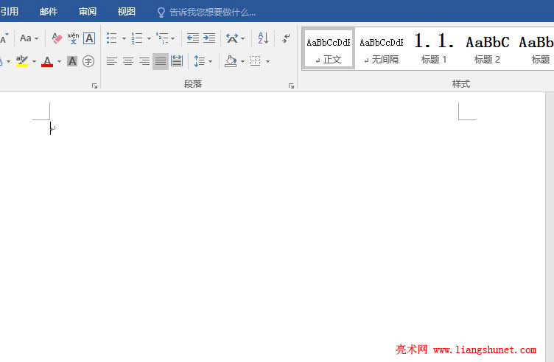554x362 pixels.
Task: Open Paragraph (段落) dialog launcher
Action: coord(291,86)
